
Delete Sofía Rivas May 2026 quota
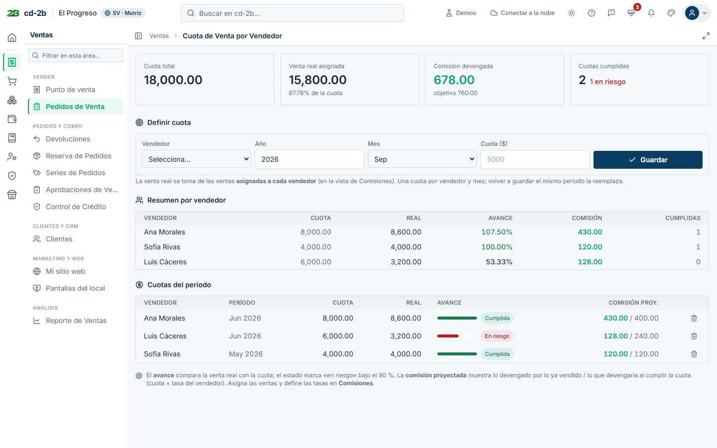(694, 354)
